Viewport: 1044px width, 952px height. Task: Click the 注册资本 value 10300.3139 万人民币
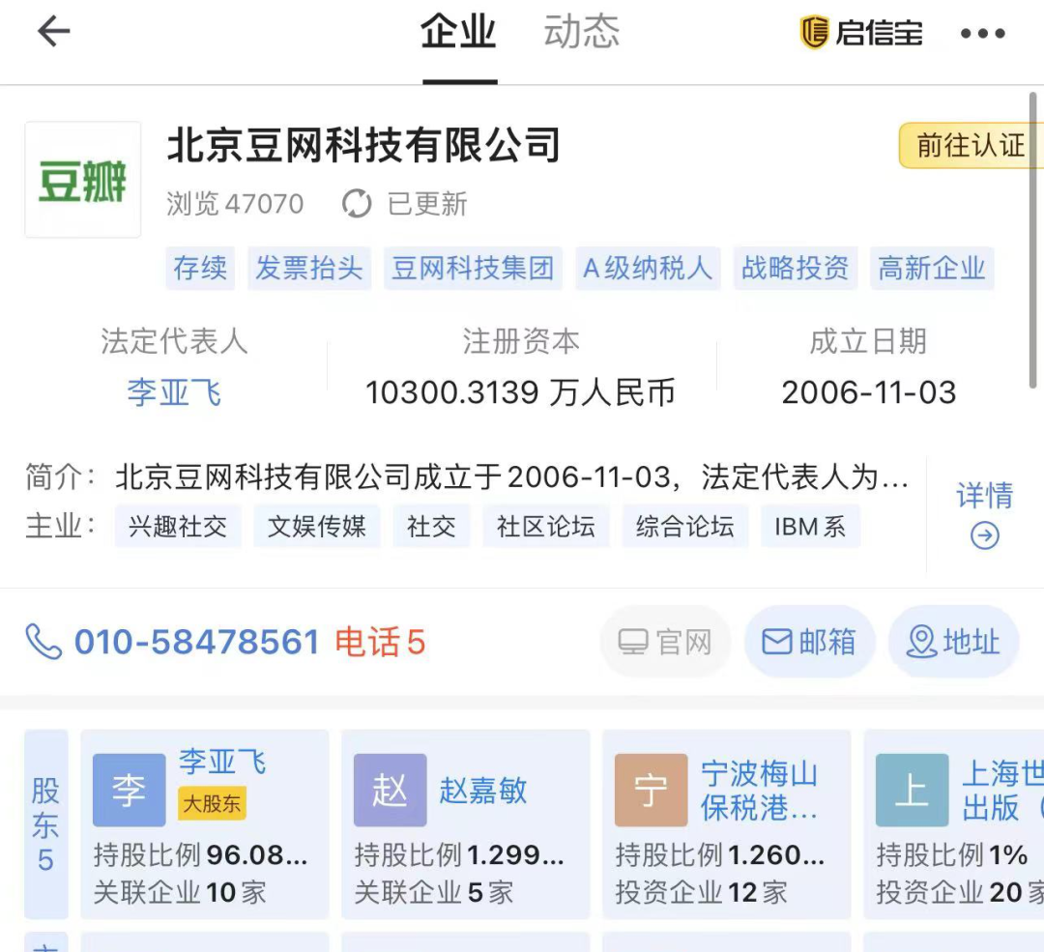click(x=521, y=392)
